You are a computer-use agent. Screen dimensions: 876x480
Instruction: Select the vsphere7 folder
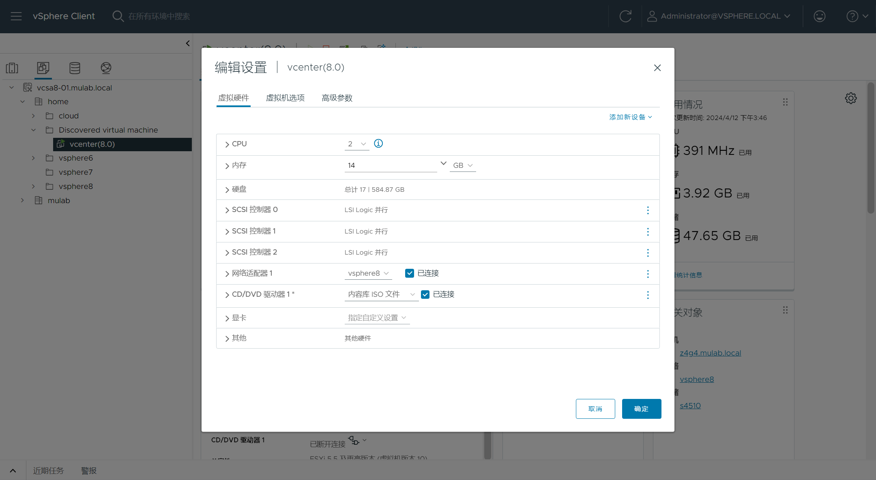(75, 172)
